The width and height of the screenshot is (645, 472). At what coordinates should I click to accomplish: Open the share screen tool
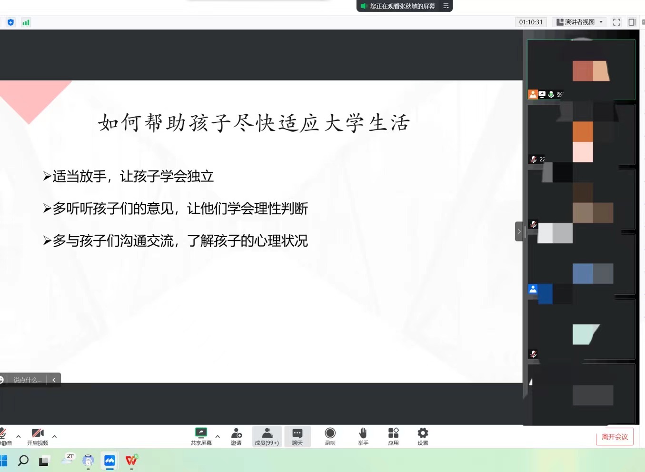(x=200, y=436)
